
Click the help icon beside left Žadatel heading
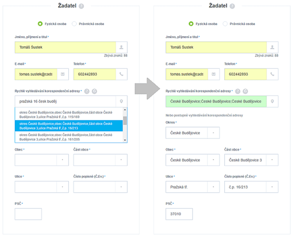coord(82,6)
